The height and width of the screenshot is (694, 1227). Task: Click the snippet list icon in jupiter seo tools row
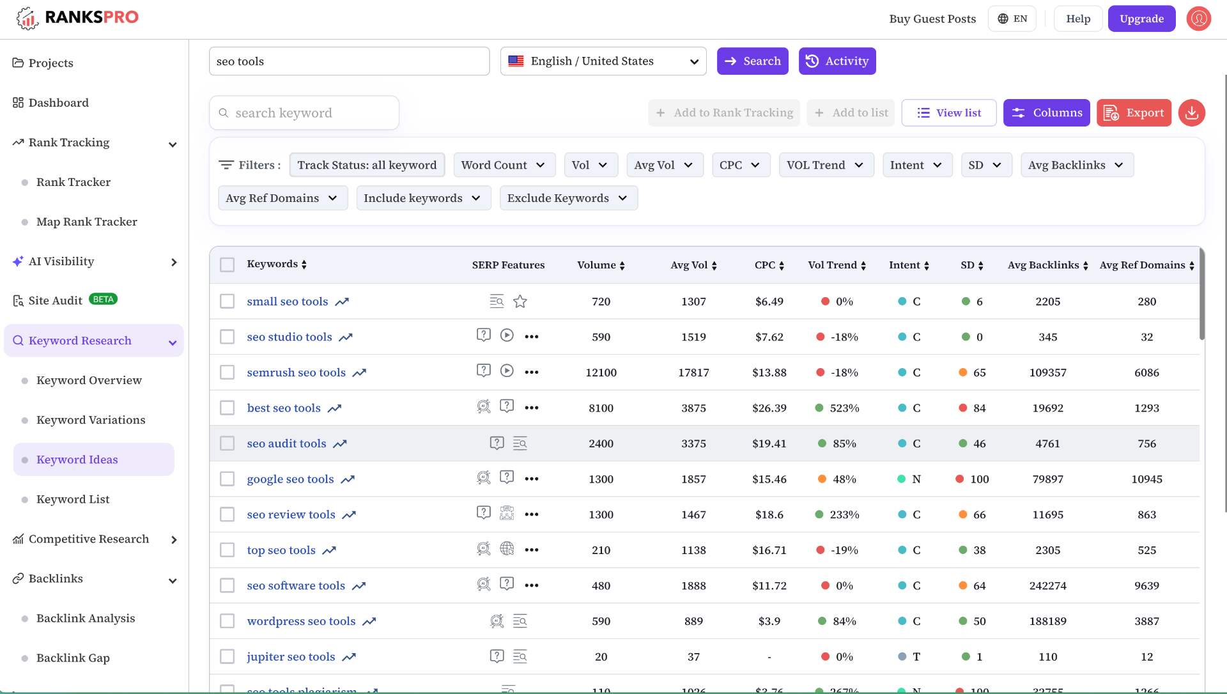click(x=520, y=656)
